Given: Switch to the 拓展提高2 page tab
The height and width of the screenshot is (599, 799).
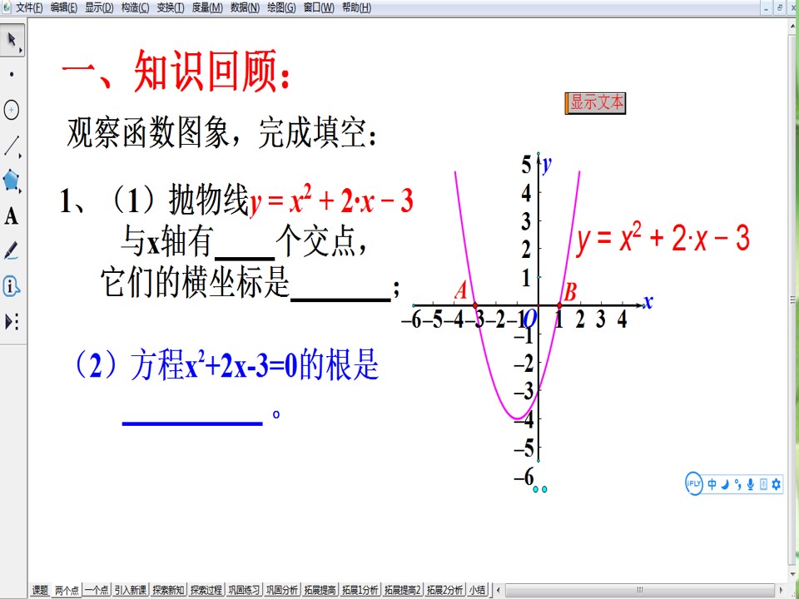Looking at the screenshot, I should pyautogui.click(x=403, y=591).
